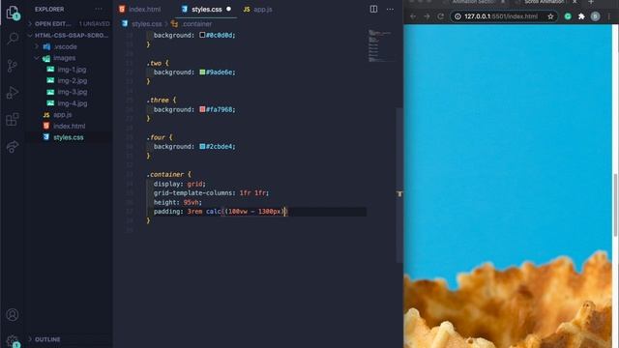Open the browser's three-dot menu
Screen dimensions: 619x348
click(x=609, y=16)
